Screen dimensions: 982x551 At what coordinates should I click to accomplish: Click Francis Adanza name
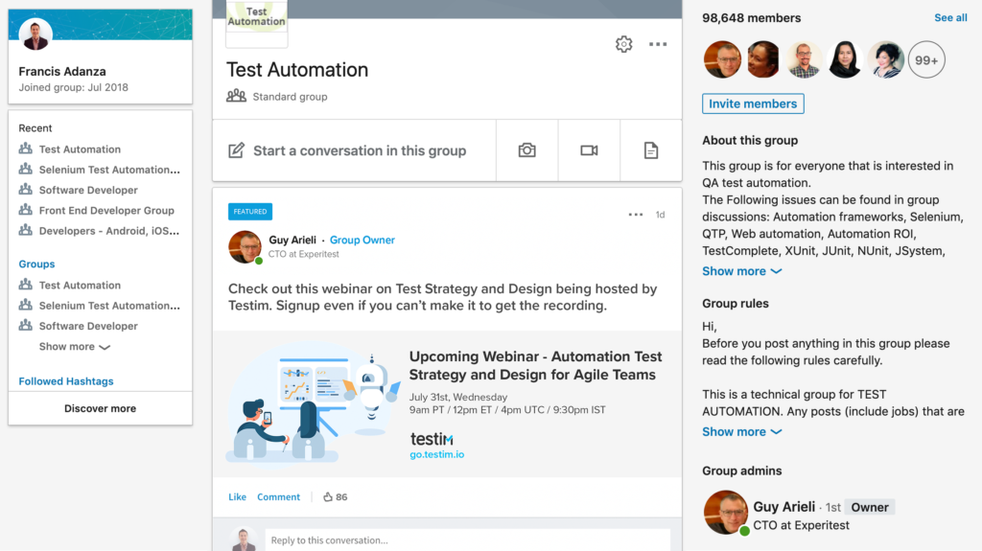[62, 71]
